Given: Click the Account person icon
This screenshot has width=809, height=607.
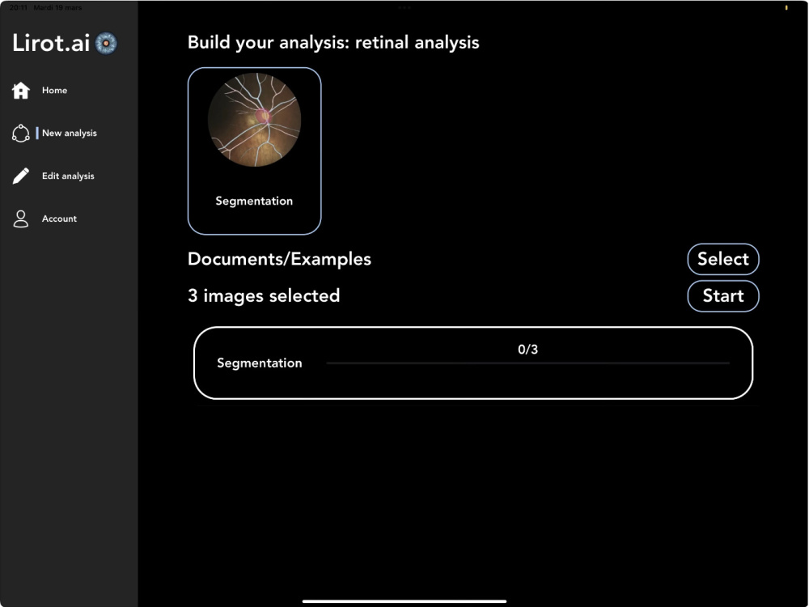Looking at the screenshot, I should tap(21, 219).
